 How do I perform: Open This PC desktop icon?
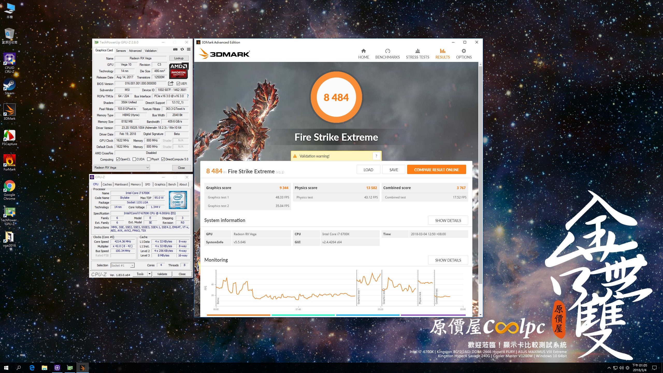[x=10, y=11]
